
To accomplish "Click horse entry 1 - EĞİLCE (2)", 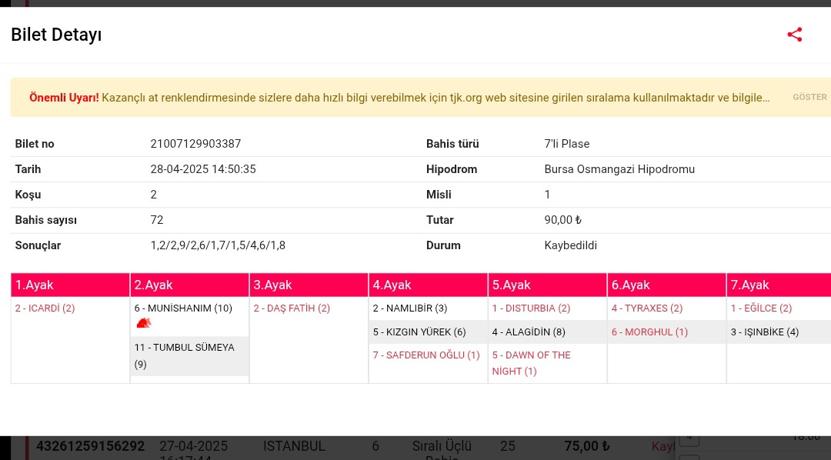I will coord(761,308).
